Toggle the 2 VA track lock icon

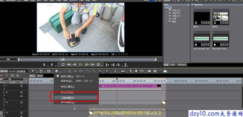coord(21,102)
